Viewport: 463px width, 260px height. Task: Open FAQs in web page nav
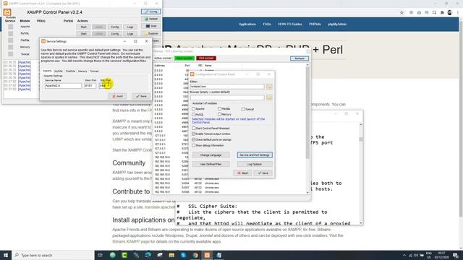267,24
